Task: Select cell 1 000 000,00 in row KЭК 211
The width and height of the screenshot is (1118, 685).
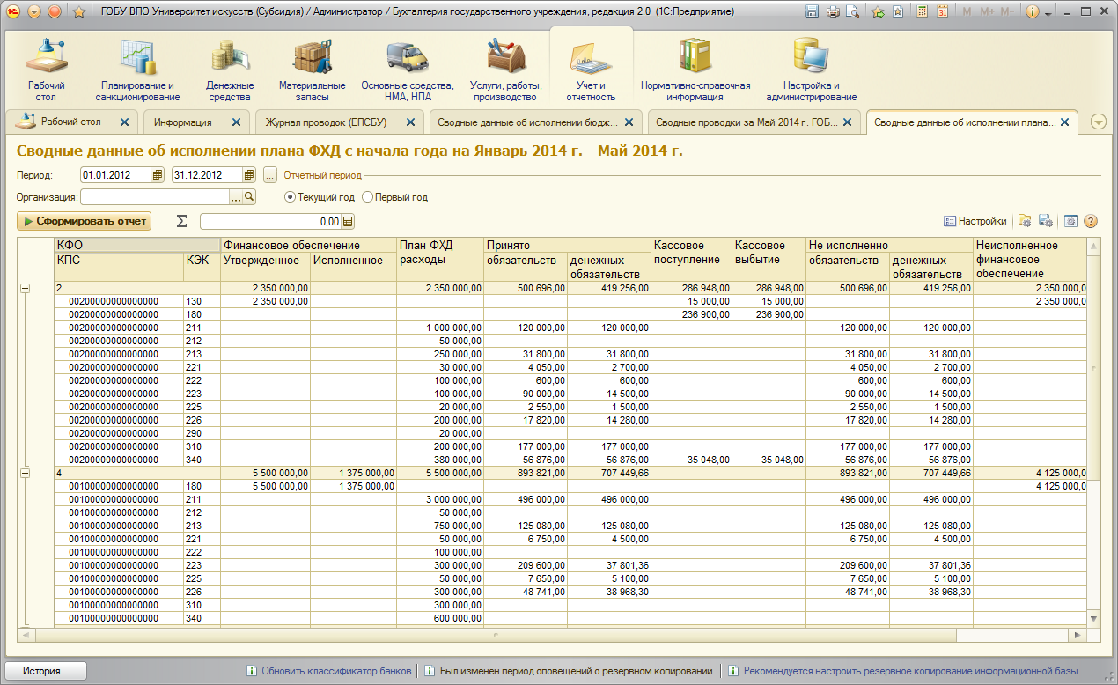Action: pyautogui.click(x=440, y=328)
